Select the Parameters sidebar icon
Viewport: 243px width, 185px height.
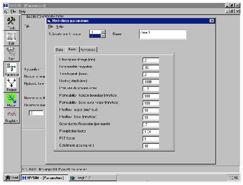click(11, 69)
